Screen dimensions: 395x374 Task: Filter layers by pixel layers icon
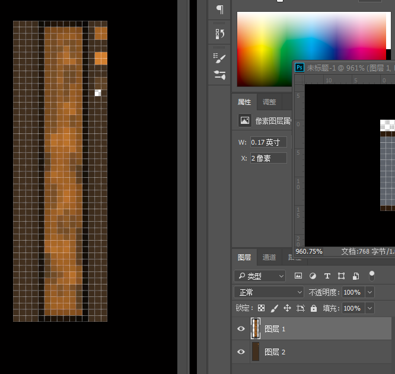[x=298, y=276]
